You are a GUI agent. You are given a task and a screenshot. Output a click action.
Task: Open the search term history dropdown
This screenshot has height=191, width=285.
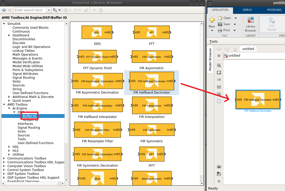pos(49,10)
